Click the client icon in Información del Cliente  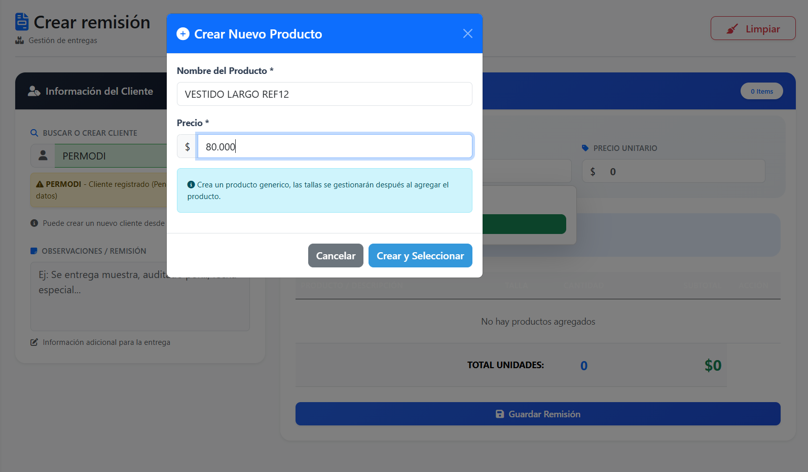[x=34, y=91]
